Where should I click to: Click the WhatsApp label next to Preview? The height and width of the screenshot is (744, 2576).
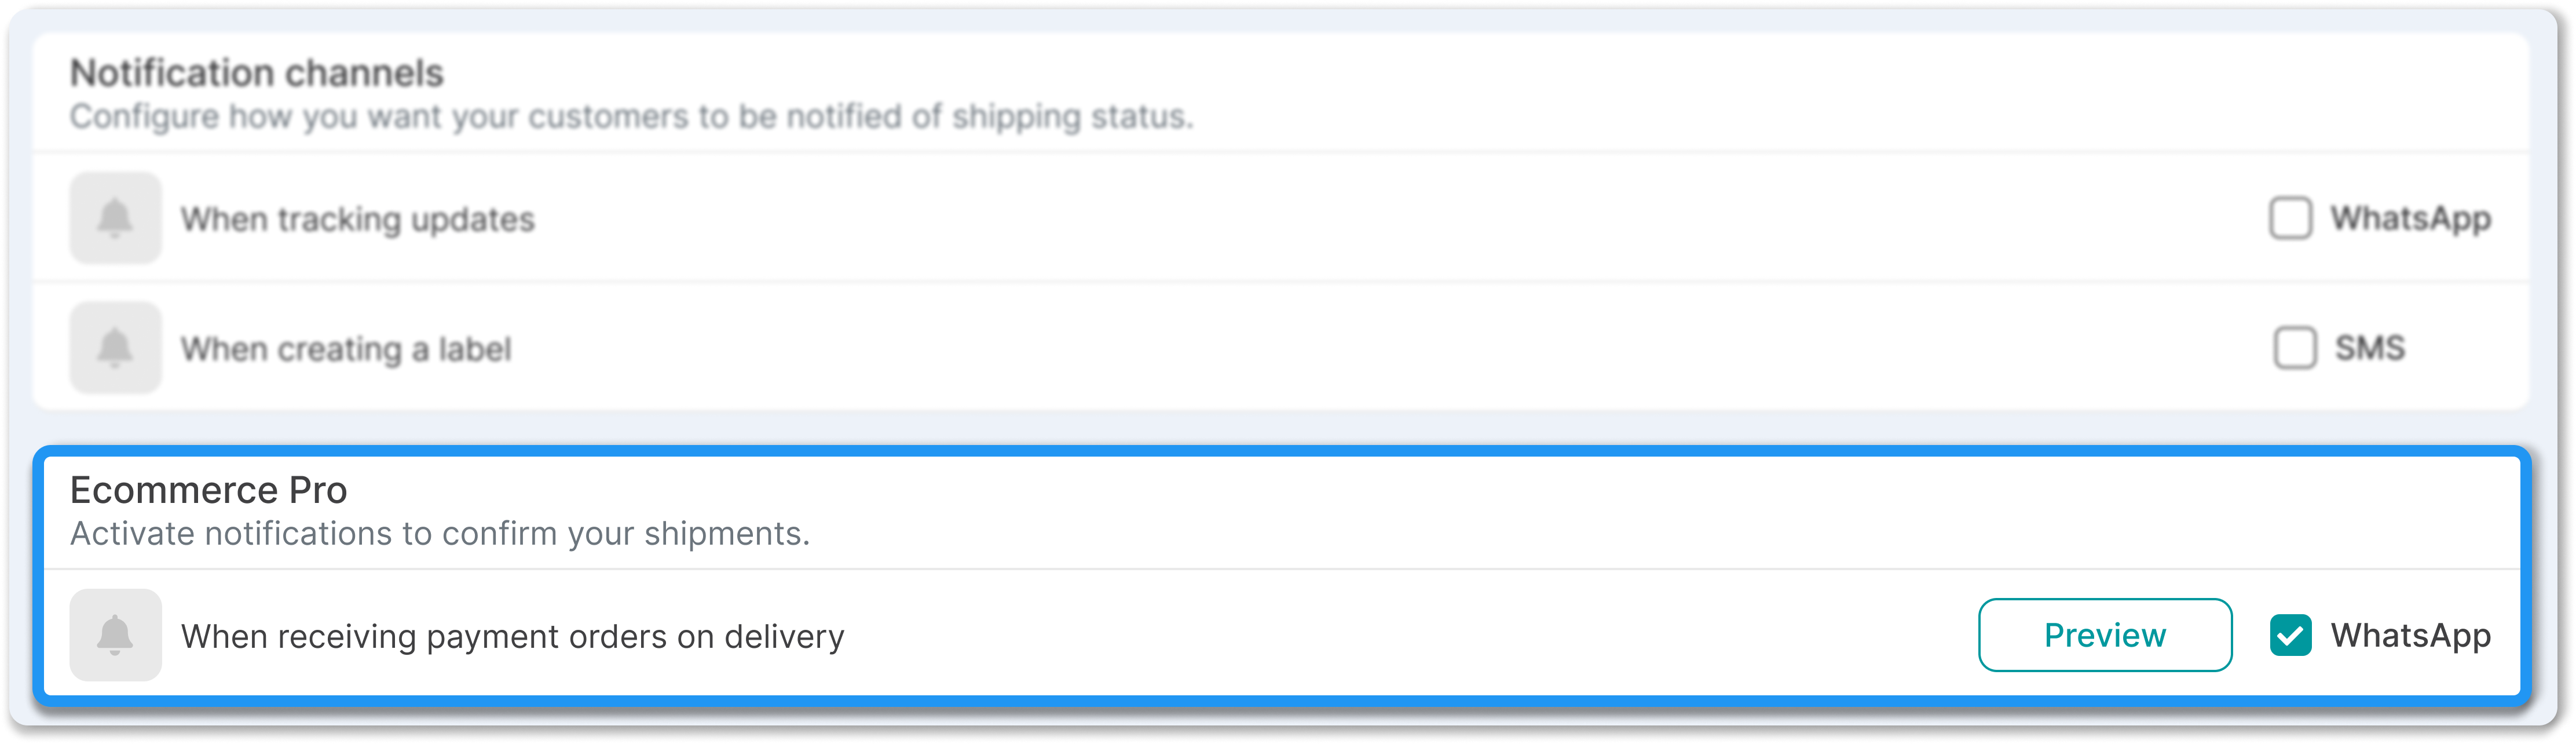tap(2411, 636)
